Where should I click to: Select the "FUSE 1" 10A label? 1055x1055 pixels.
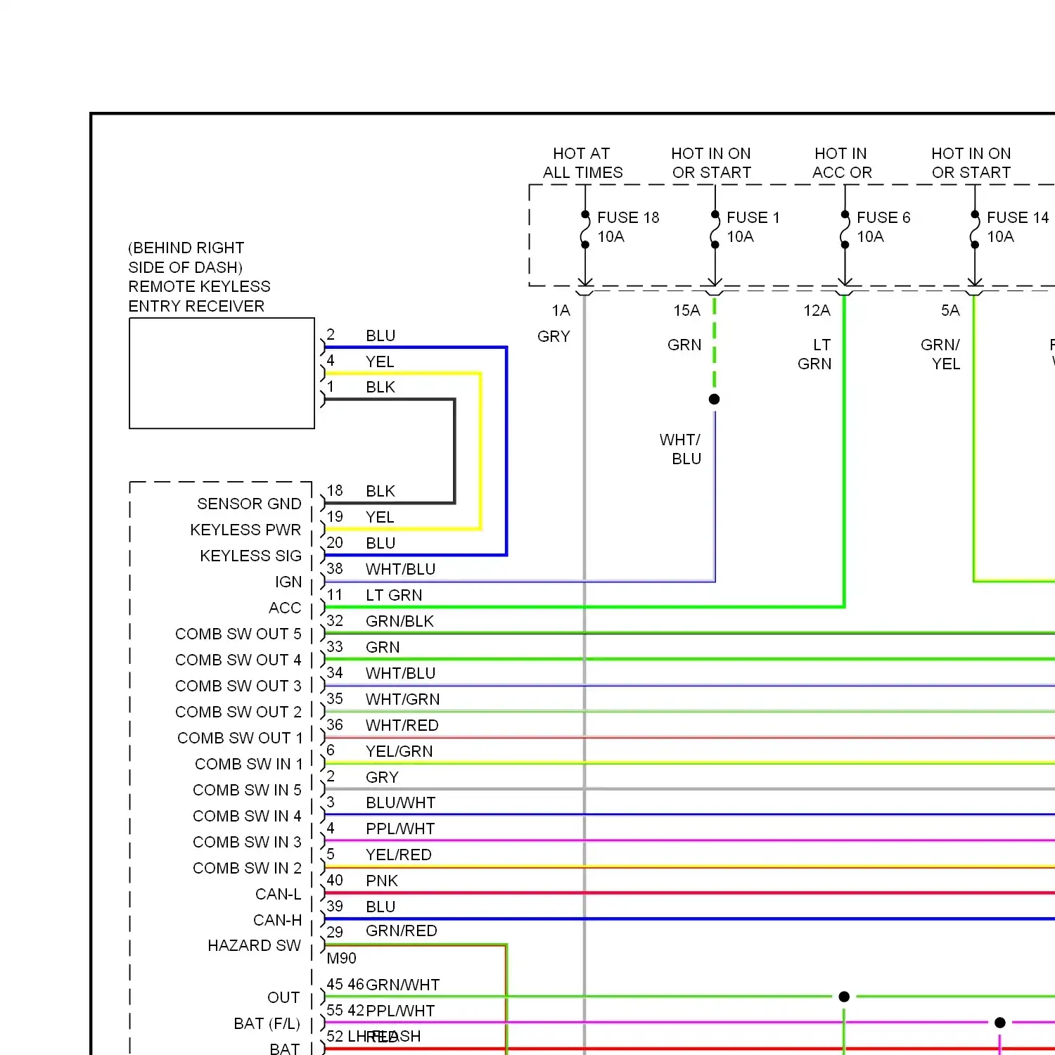pos(753,227)
